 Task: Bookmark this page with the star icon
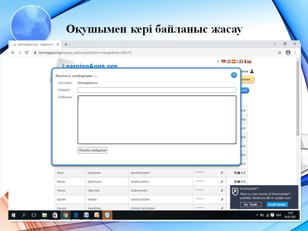(279, 53)
